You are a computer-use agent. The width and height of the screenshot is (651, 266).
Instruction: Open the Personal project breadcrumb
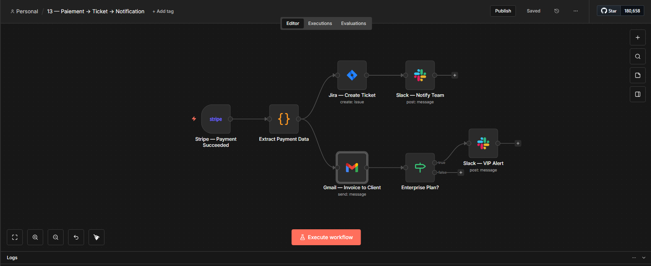click(24, 11)
